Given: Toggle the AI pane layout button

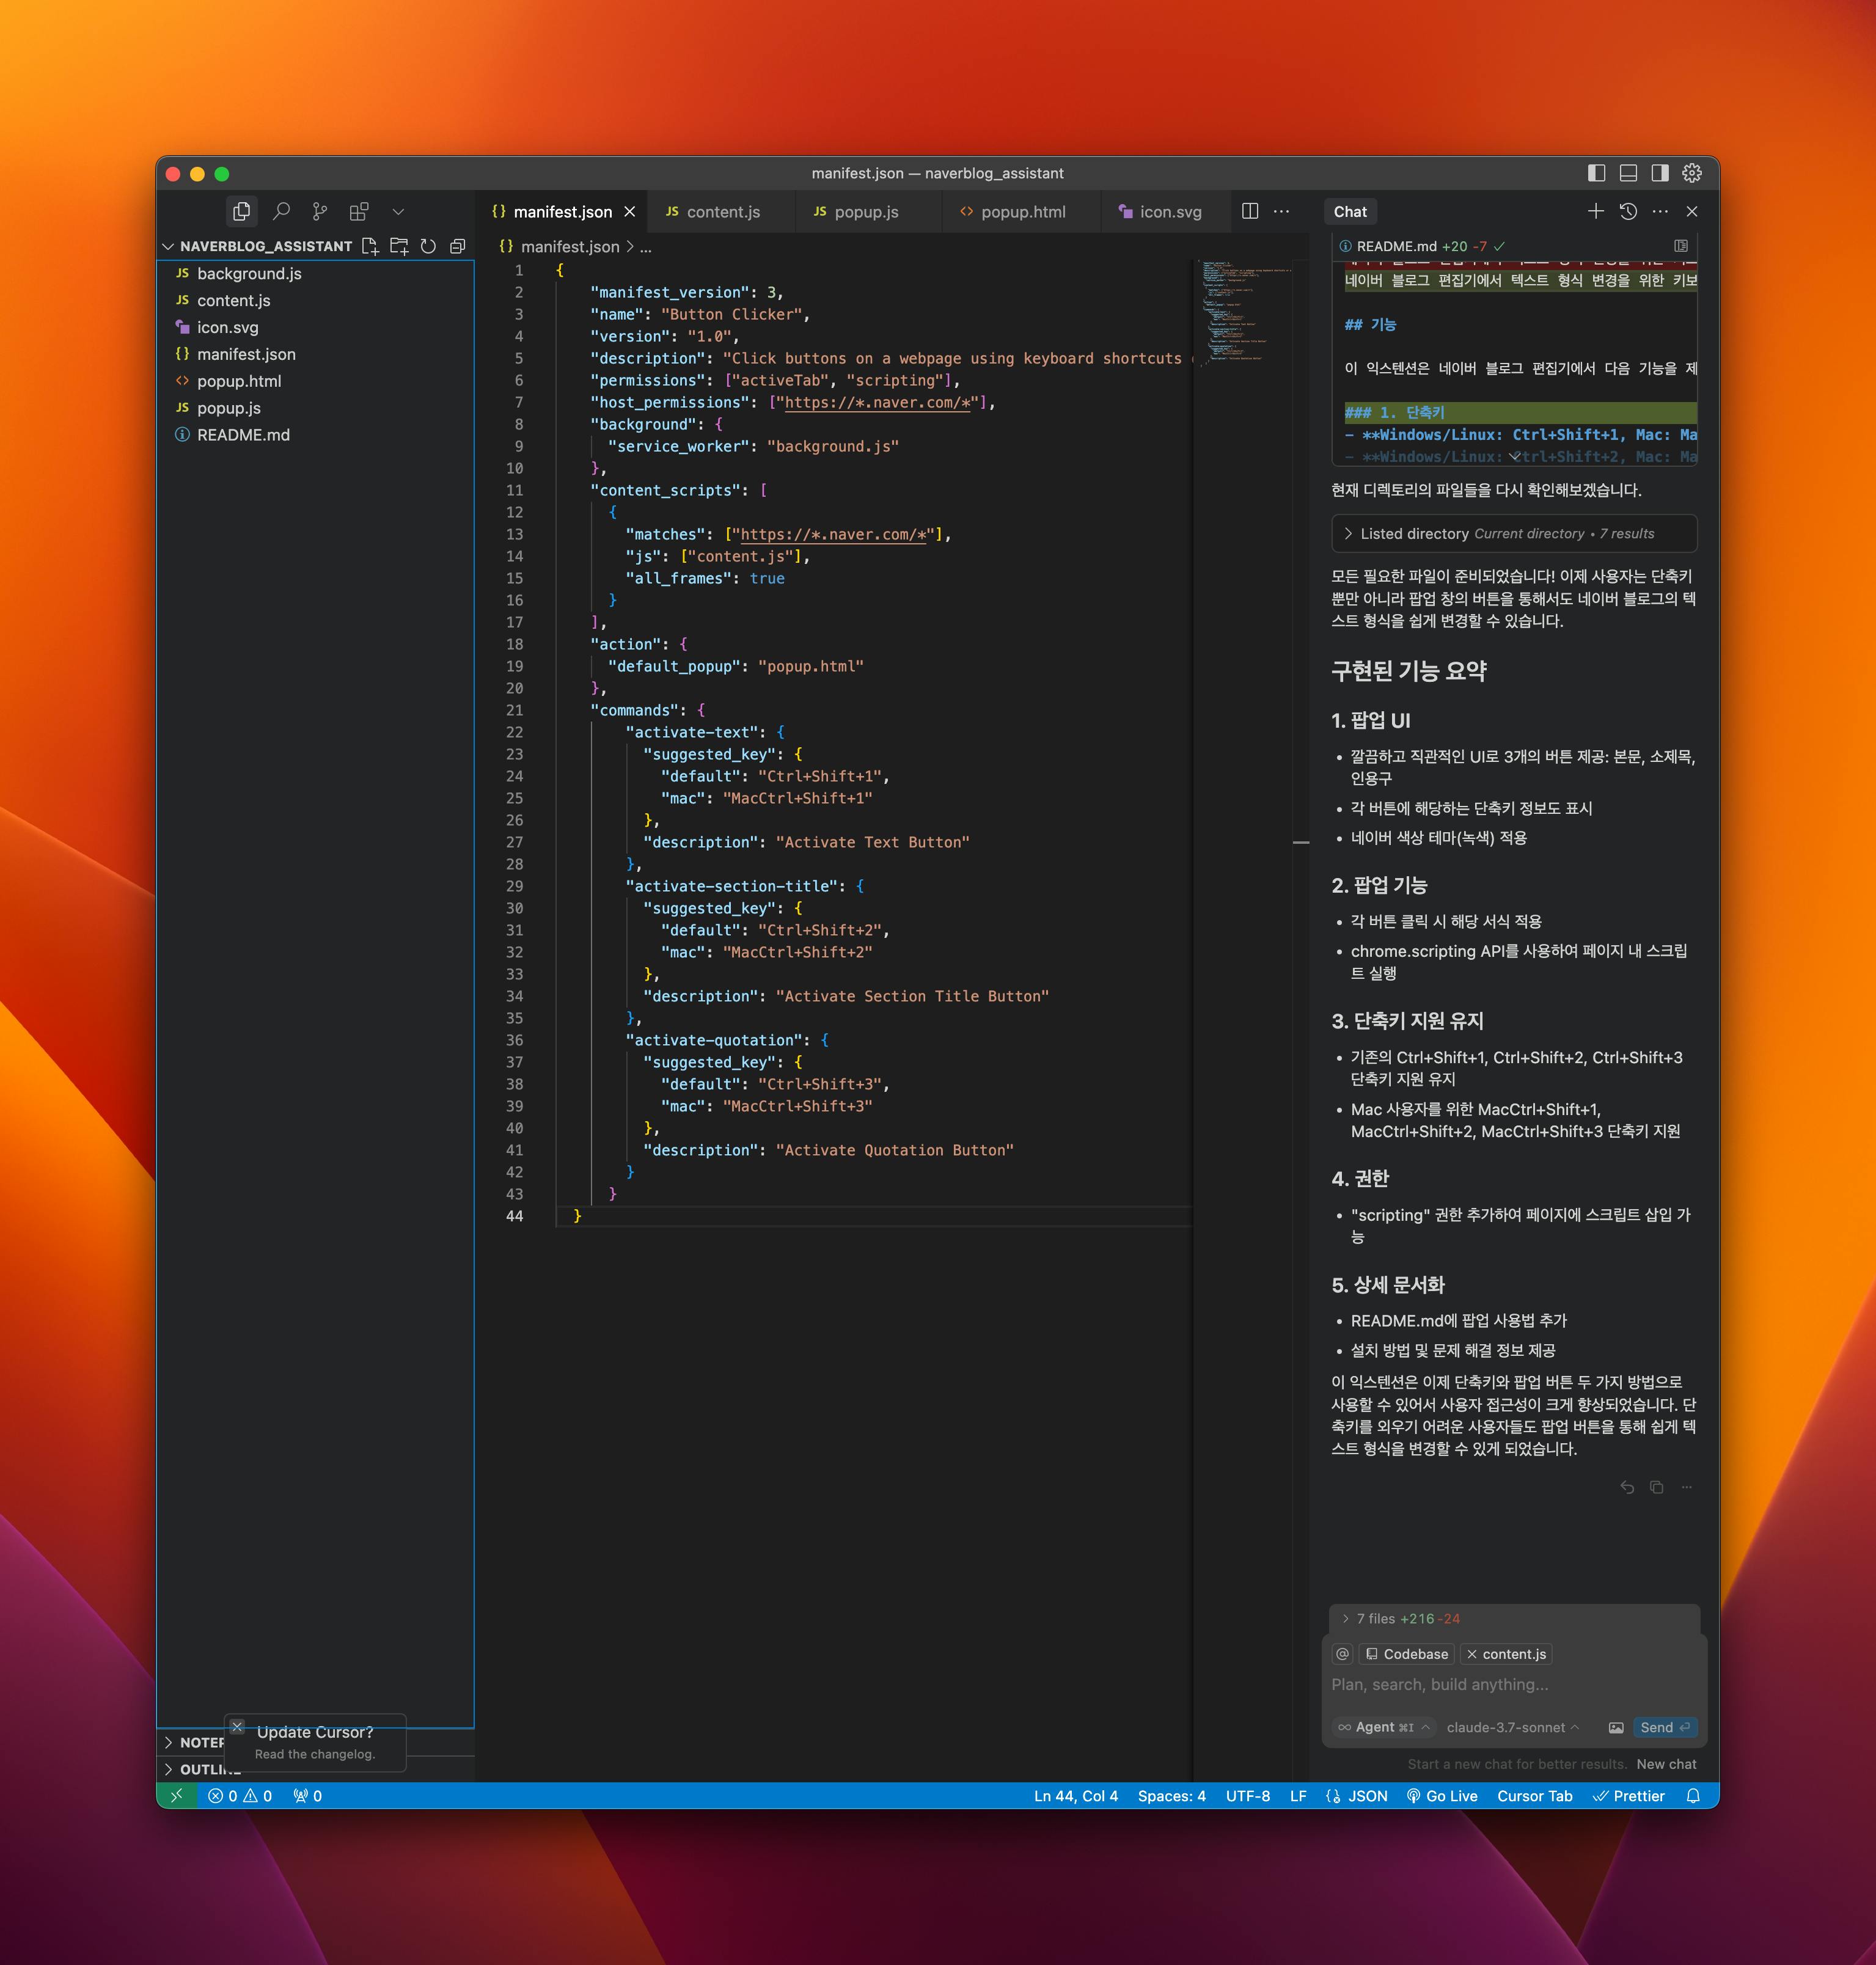Looking at the screenshot, I should pyautogui.click(x=1660, y=173).
